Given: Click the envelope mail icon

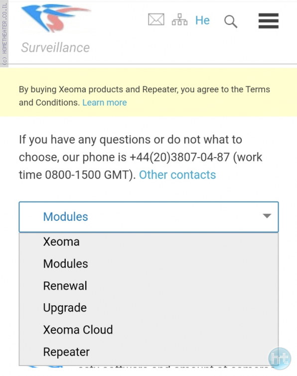Looking at the screenshot, I should pyautogui.click(x=156, y=19).
